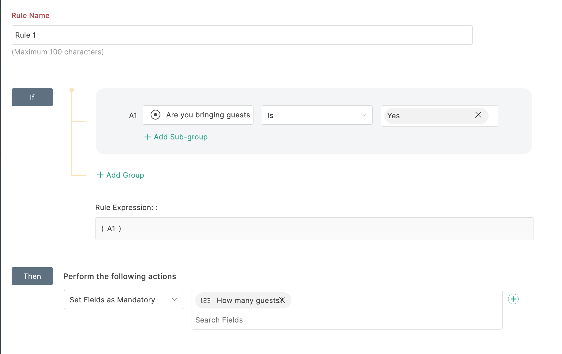Remove the 'How many guests' field chip

click(282, 300)
